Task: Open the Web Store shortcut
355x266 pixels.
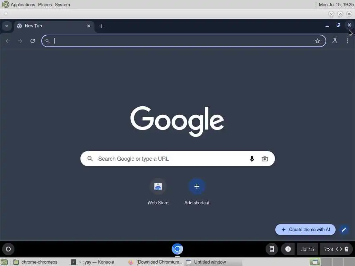Action: 158,192
